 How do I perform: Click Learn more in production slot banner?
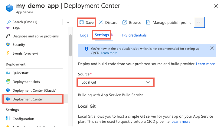(x=109, y=53)
